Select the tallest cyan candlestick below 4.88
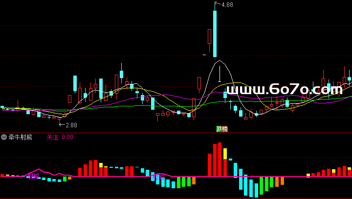Screen dimensions: 352x199 tap(215, 33)
